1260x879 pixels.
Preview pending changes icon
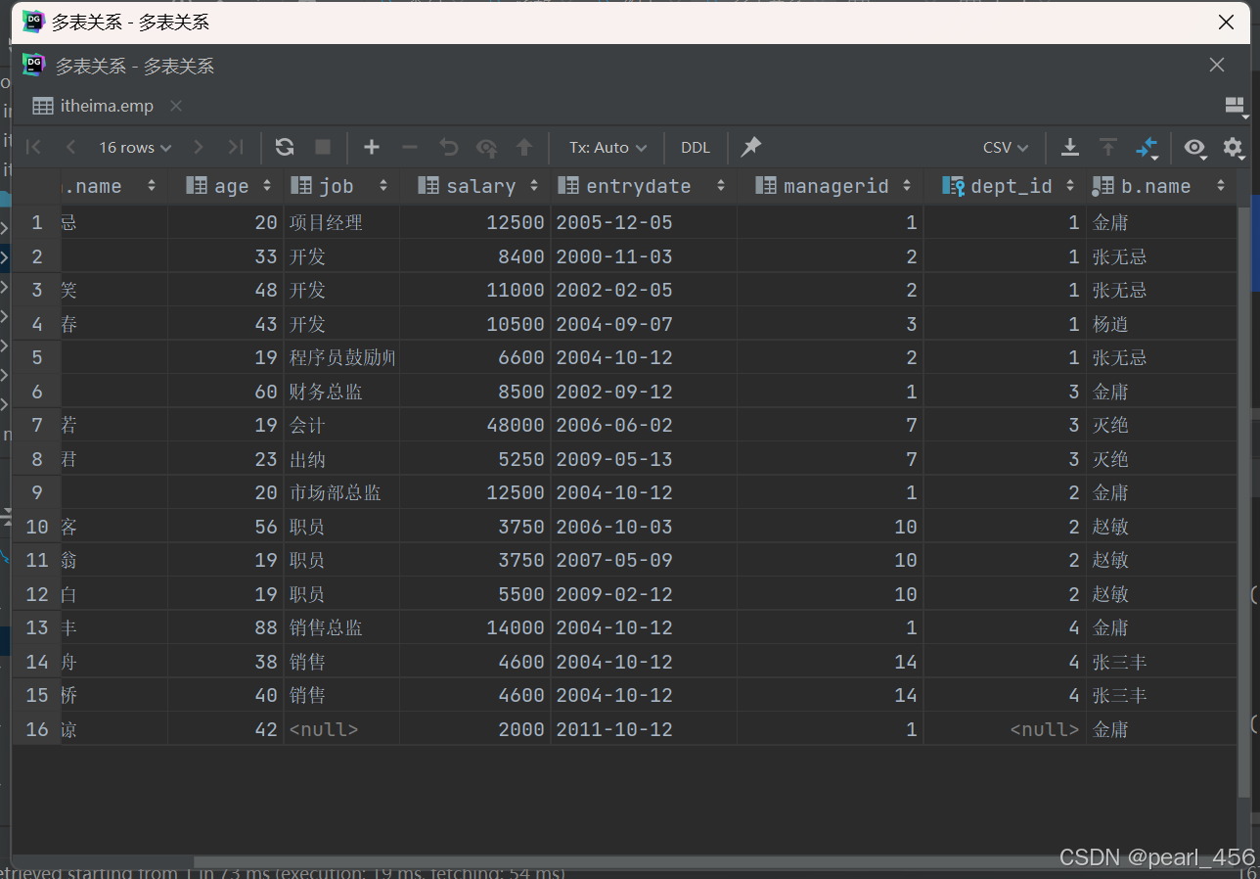486,147
